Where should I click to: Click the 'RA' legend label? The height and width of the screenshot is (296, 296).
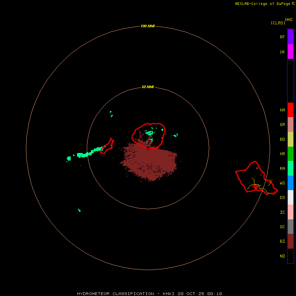pyautogui.click(x=282, y=169)
